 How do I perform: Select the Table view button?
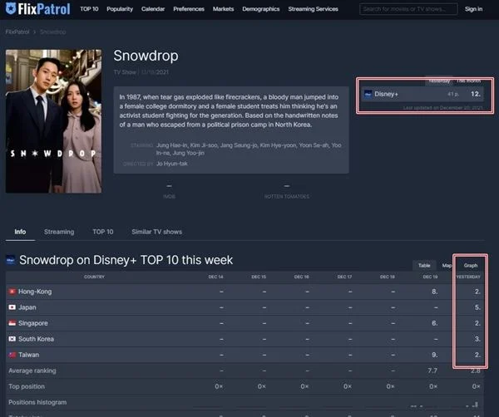click(424, 265)
